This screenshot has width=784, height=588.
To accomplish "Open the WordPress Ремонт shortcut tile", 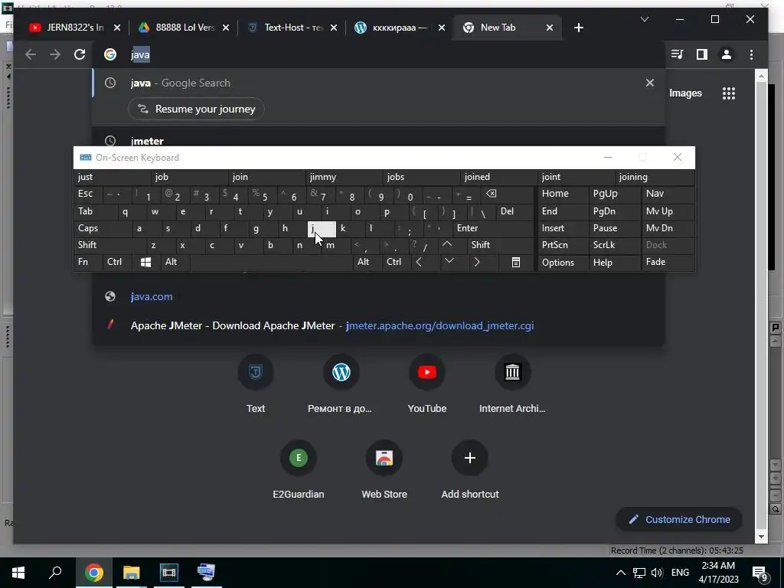I will coord(341,384).
